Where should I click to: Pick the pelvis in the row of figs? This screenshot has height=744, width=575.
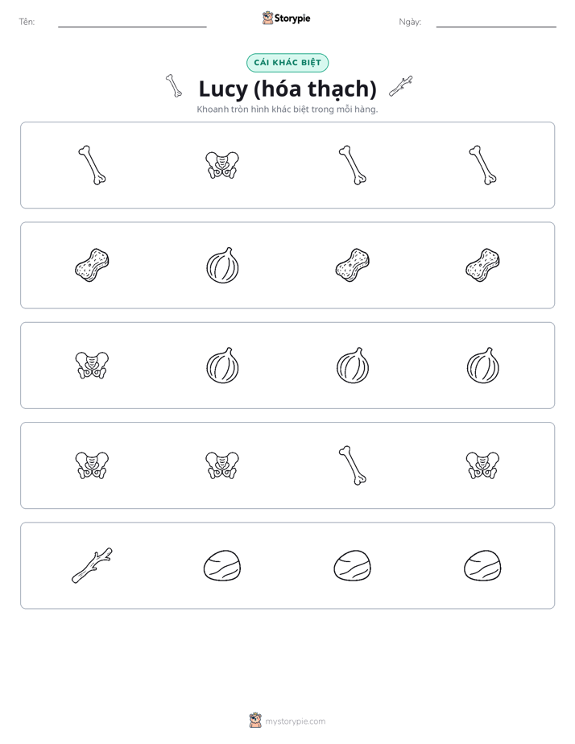[92, 366]
